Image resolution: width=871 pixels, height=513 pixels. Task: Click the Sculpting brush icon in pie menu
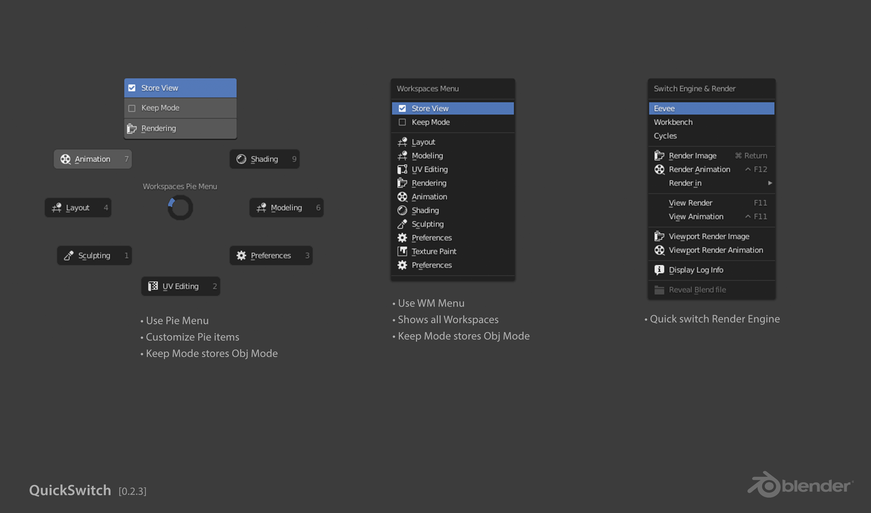point(69,256)
